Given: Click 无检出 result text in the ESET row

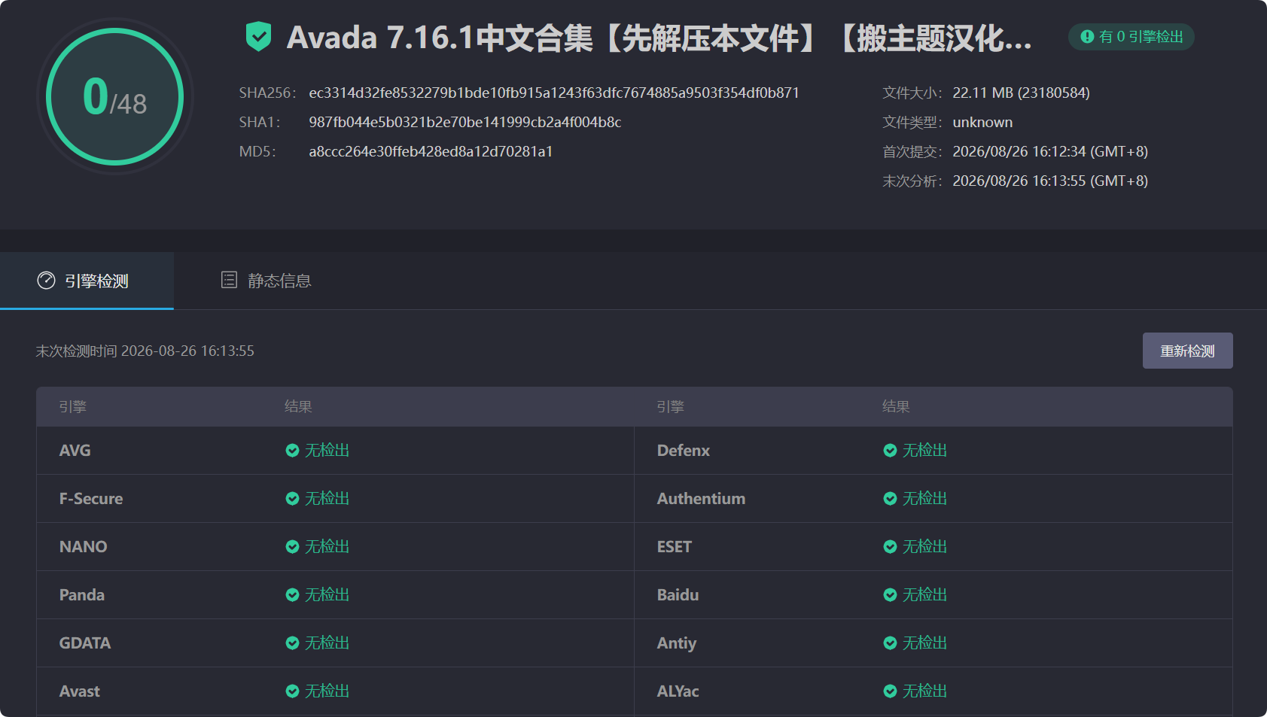Looking at the screenshot, I should (924, 547).
